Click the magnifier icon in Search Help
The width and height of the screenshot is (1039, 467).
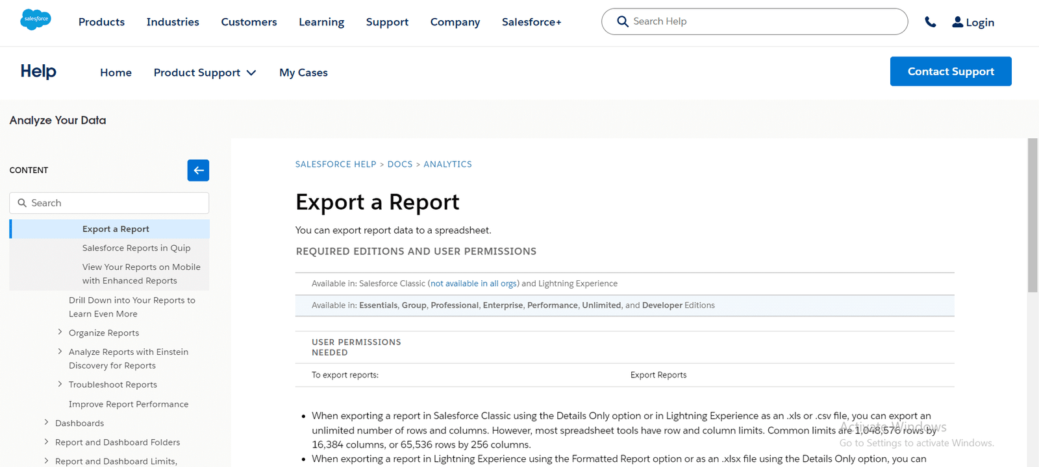click(622, 21)
